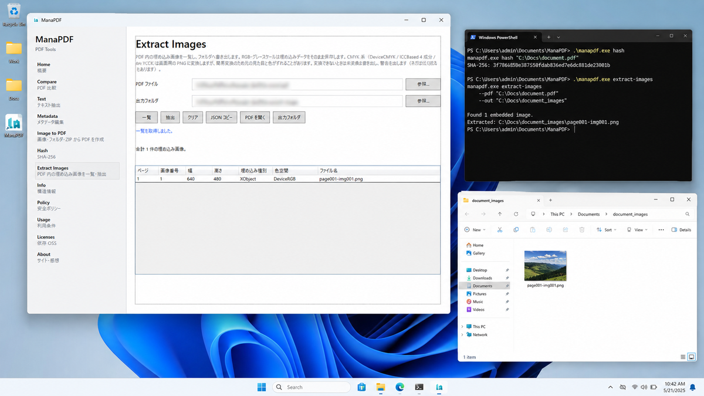Toggle the Details pane in Explorer
This screenshot has width=704, height=396.
pyautogui.click(x=681, y=230)
